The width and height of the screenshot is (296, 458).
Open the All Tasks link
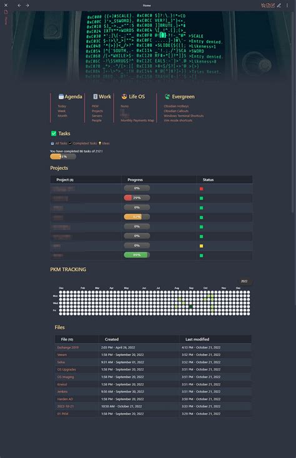(x=61, y=144)
